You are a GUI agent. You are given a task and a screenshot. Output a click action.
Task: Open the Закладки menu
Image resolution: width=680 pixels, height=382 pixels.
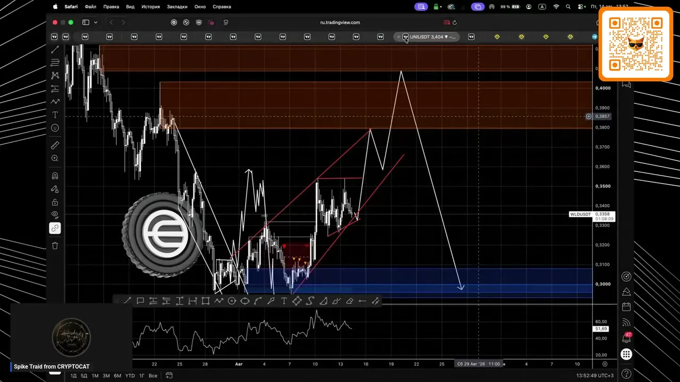pos(177,7)
